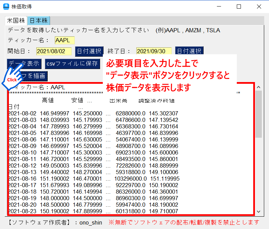Click the scroll up arrow of the results
This screenshot has width=269, height=229.
tap(258, 87)
